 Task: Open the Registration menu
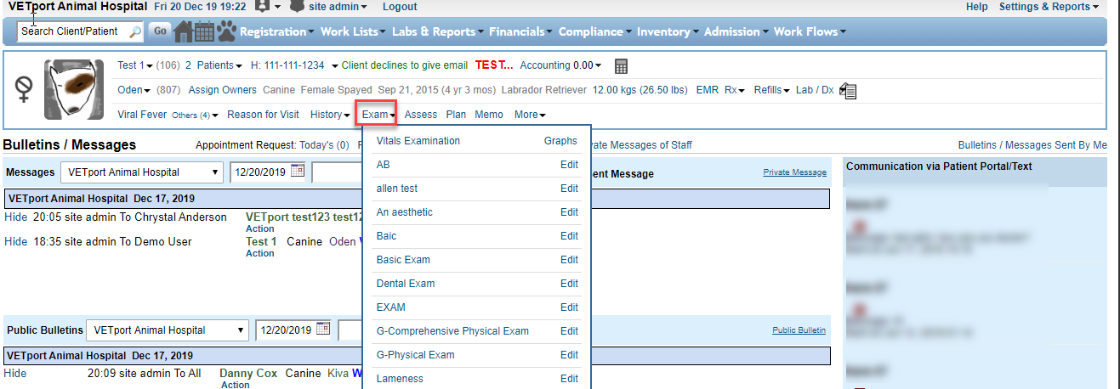click(x=277, y=31)
